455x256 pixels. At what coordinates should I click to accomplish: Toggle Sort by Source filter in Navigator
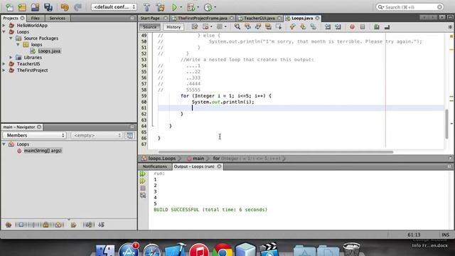pos(101,225)
